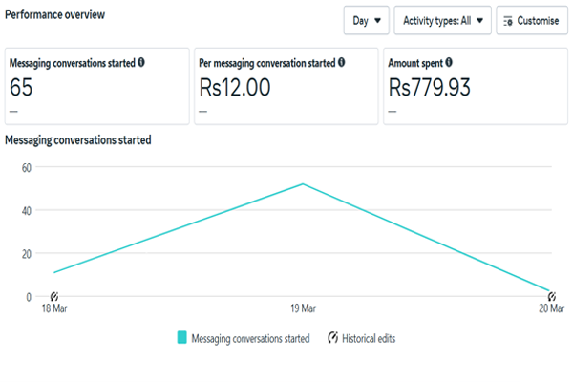This screenshot has height=382, width=573.
Task: Click info icon beside Messaging conversations started
Action: [141, 62]
